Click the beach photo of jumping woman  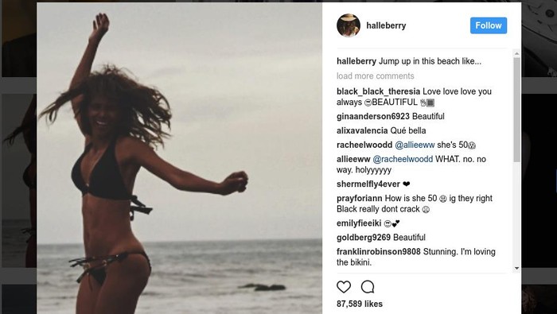(179, 158)
